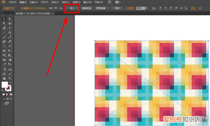Enable Draw Inside mode

coord(11,99)
